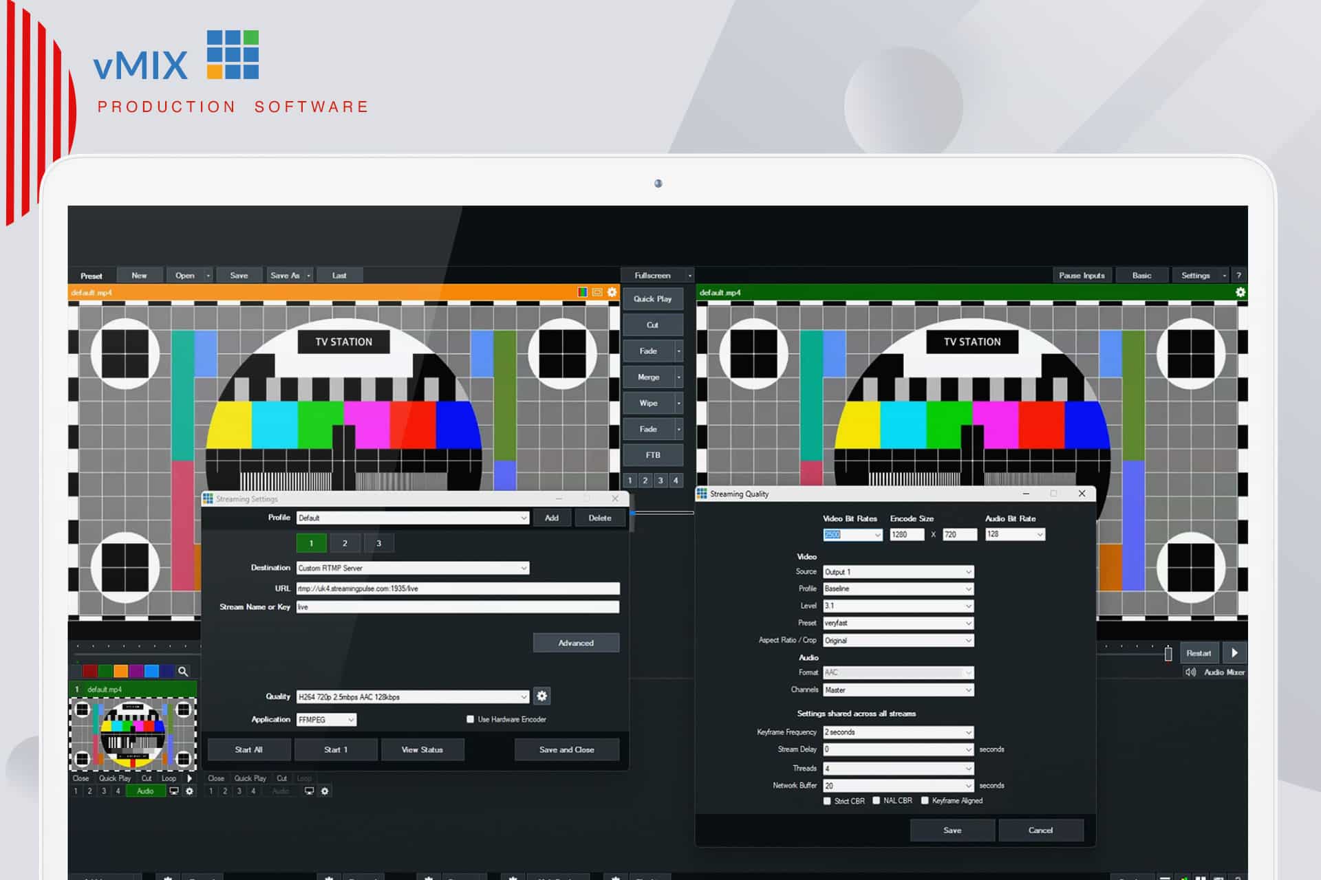
Task: Click Save in the preset toolbar
Action: click(x=239, y=275)
